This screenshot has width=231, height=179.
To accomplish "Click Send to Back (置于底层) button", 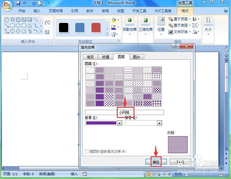I will [x=178, y=25].
